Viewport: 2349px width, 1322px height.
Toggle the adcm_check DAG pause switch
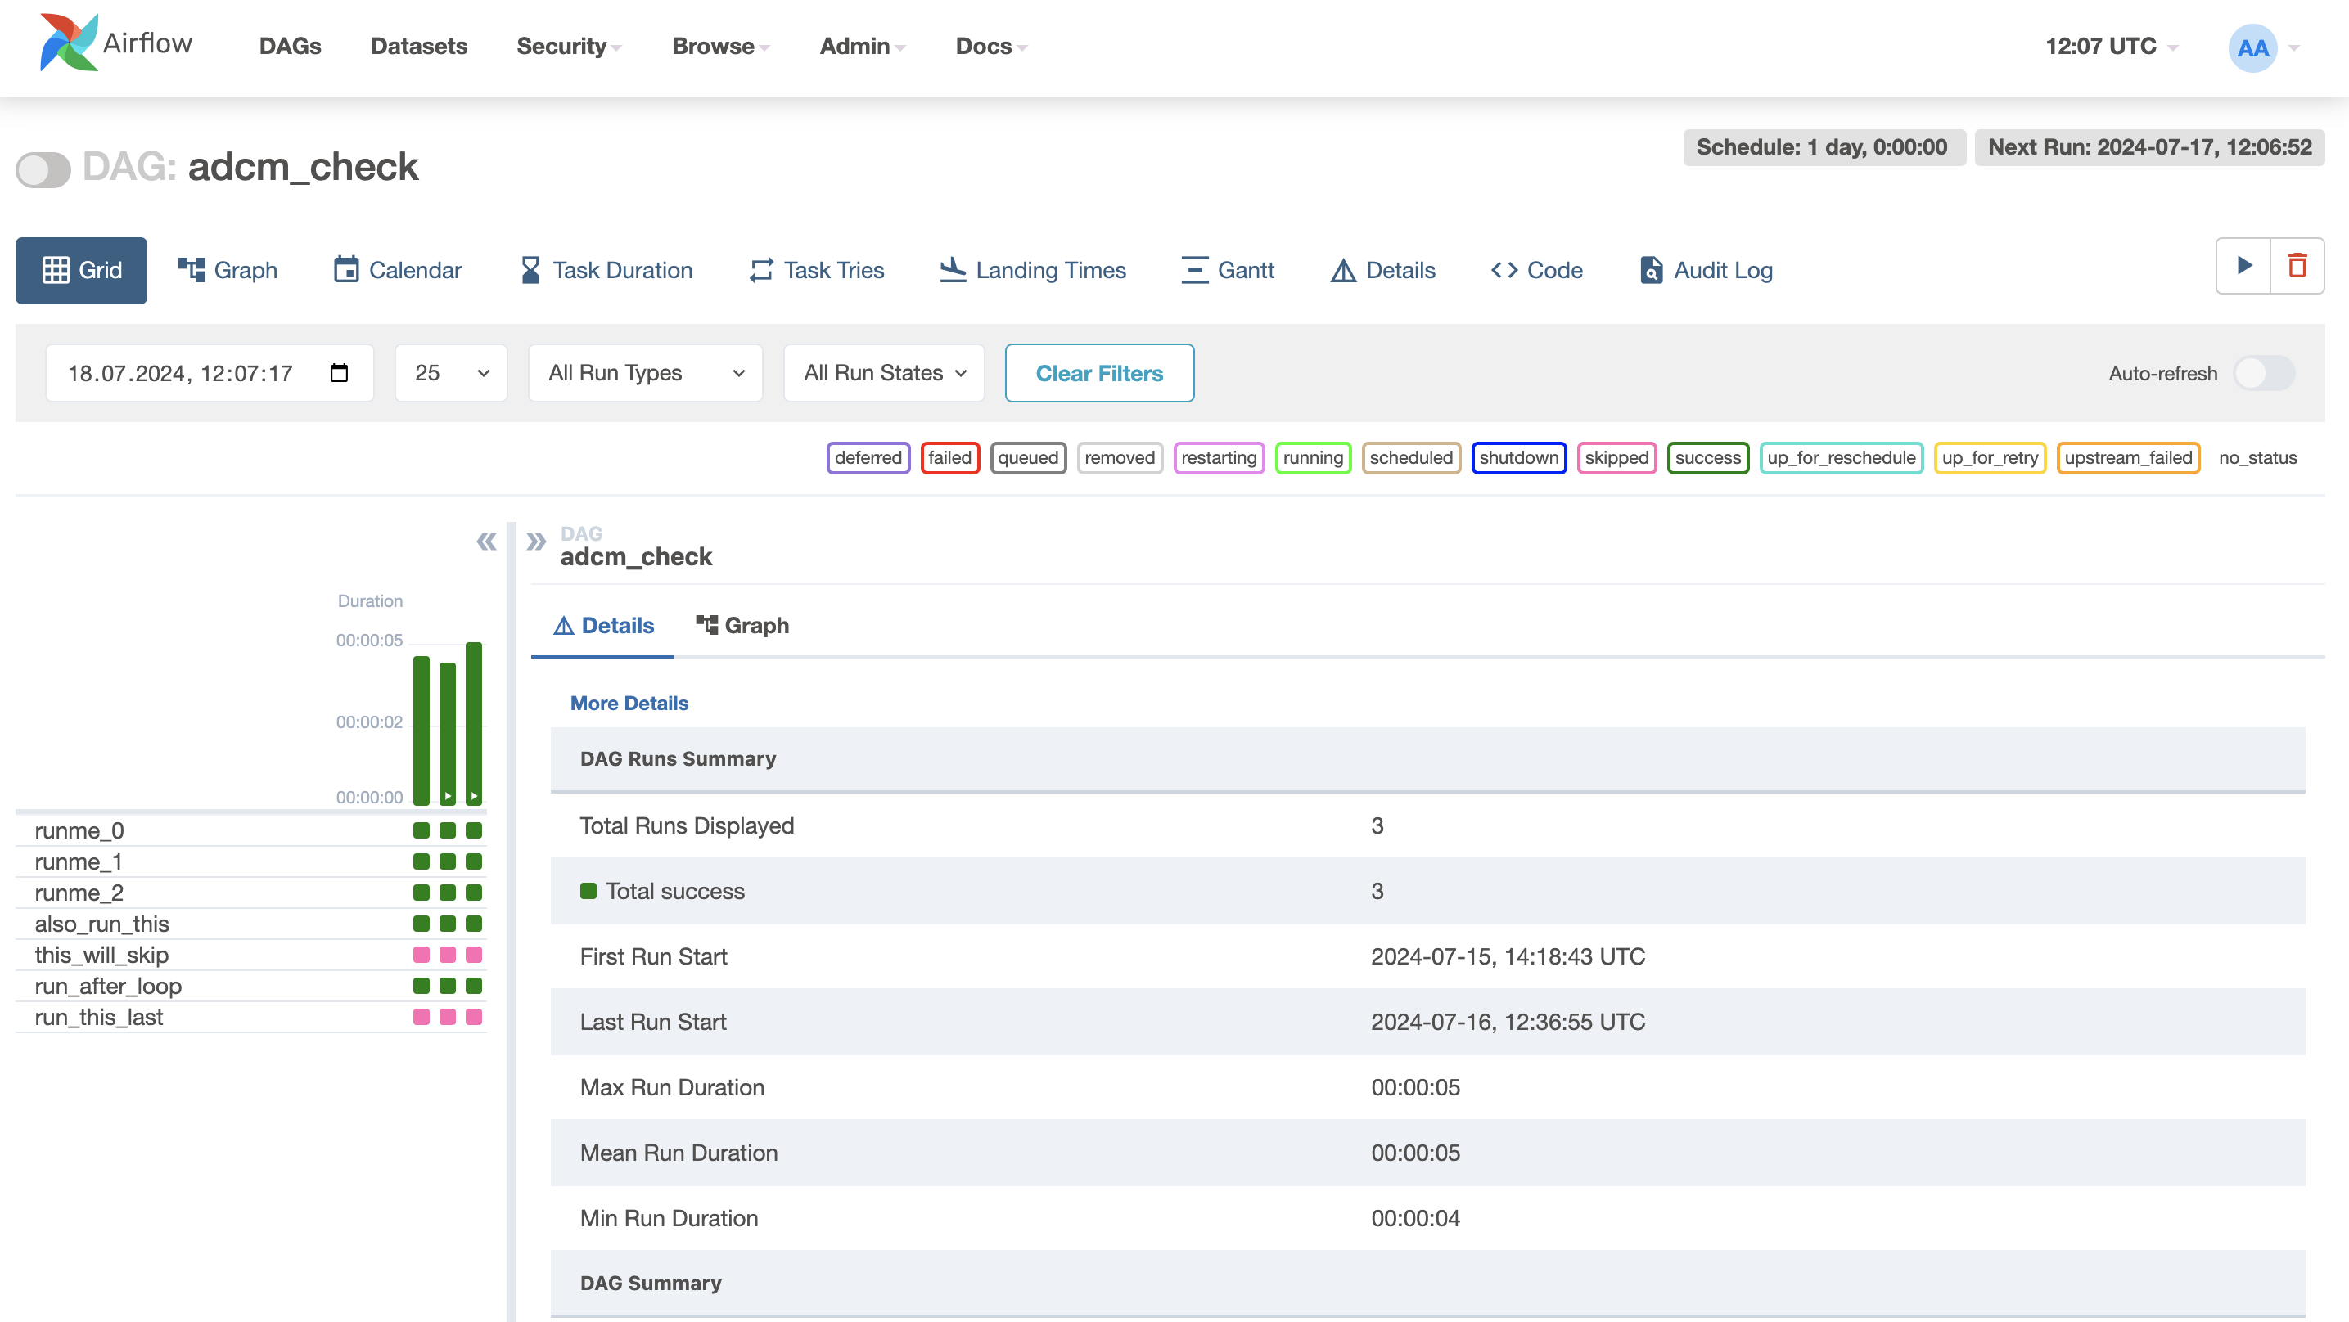43,169
